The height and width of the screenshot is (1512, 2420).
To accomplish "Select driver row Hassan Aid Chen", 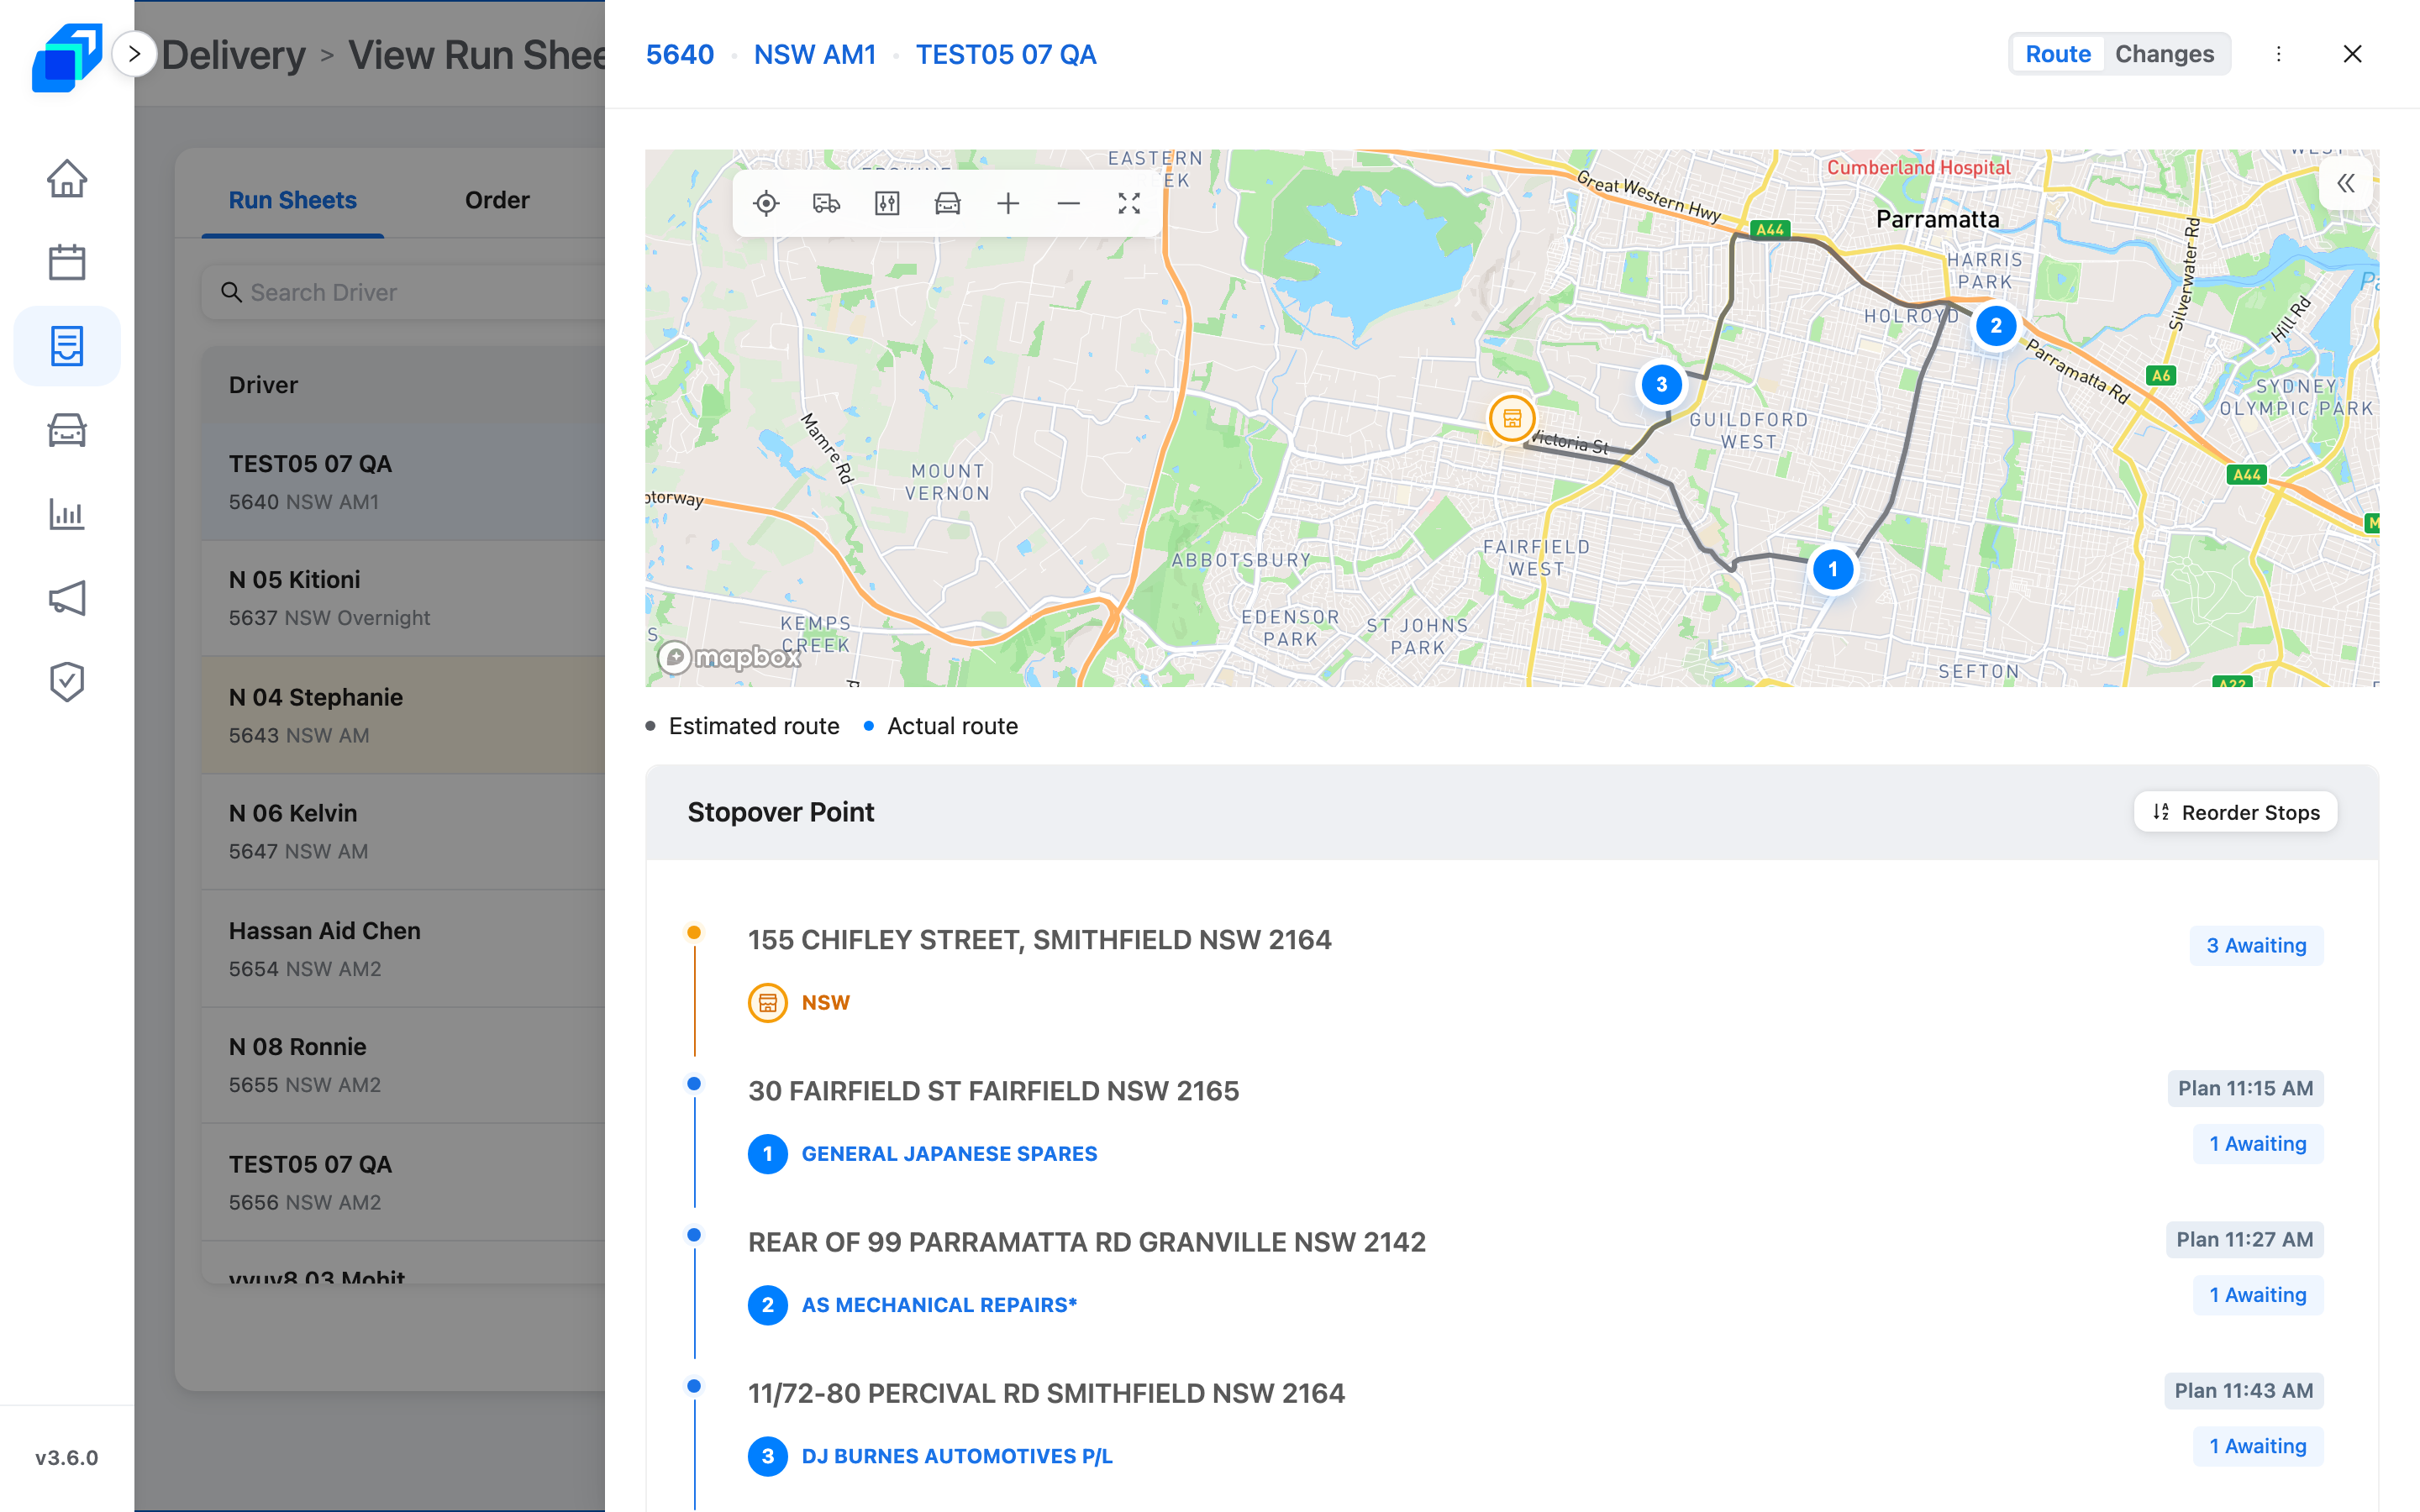I will (404, 948).
